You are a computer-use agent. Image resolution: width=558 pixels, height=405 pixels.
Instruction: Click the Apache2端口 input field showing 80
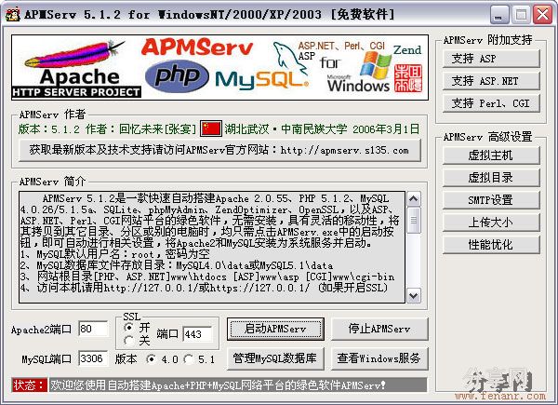93,329
